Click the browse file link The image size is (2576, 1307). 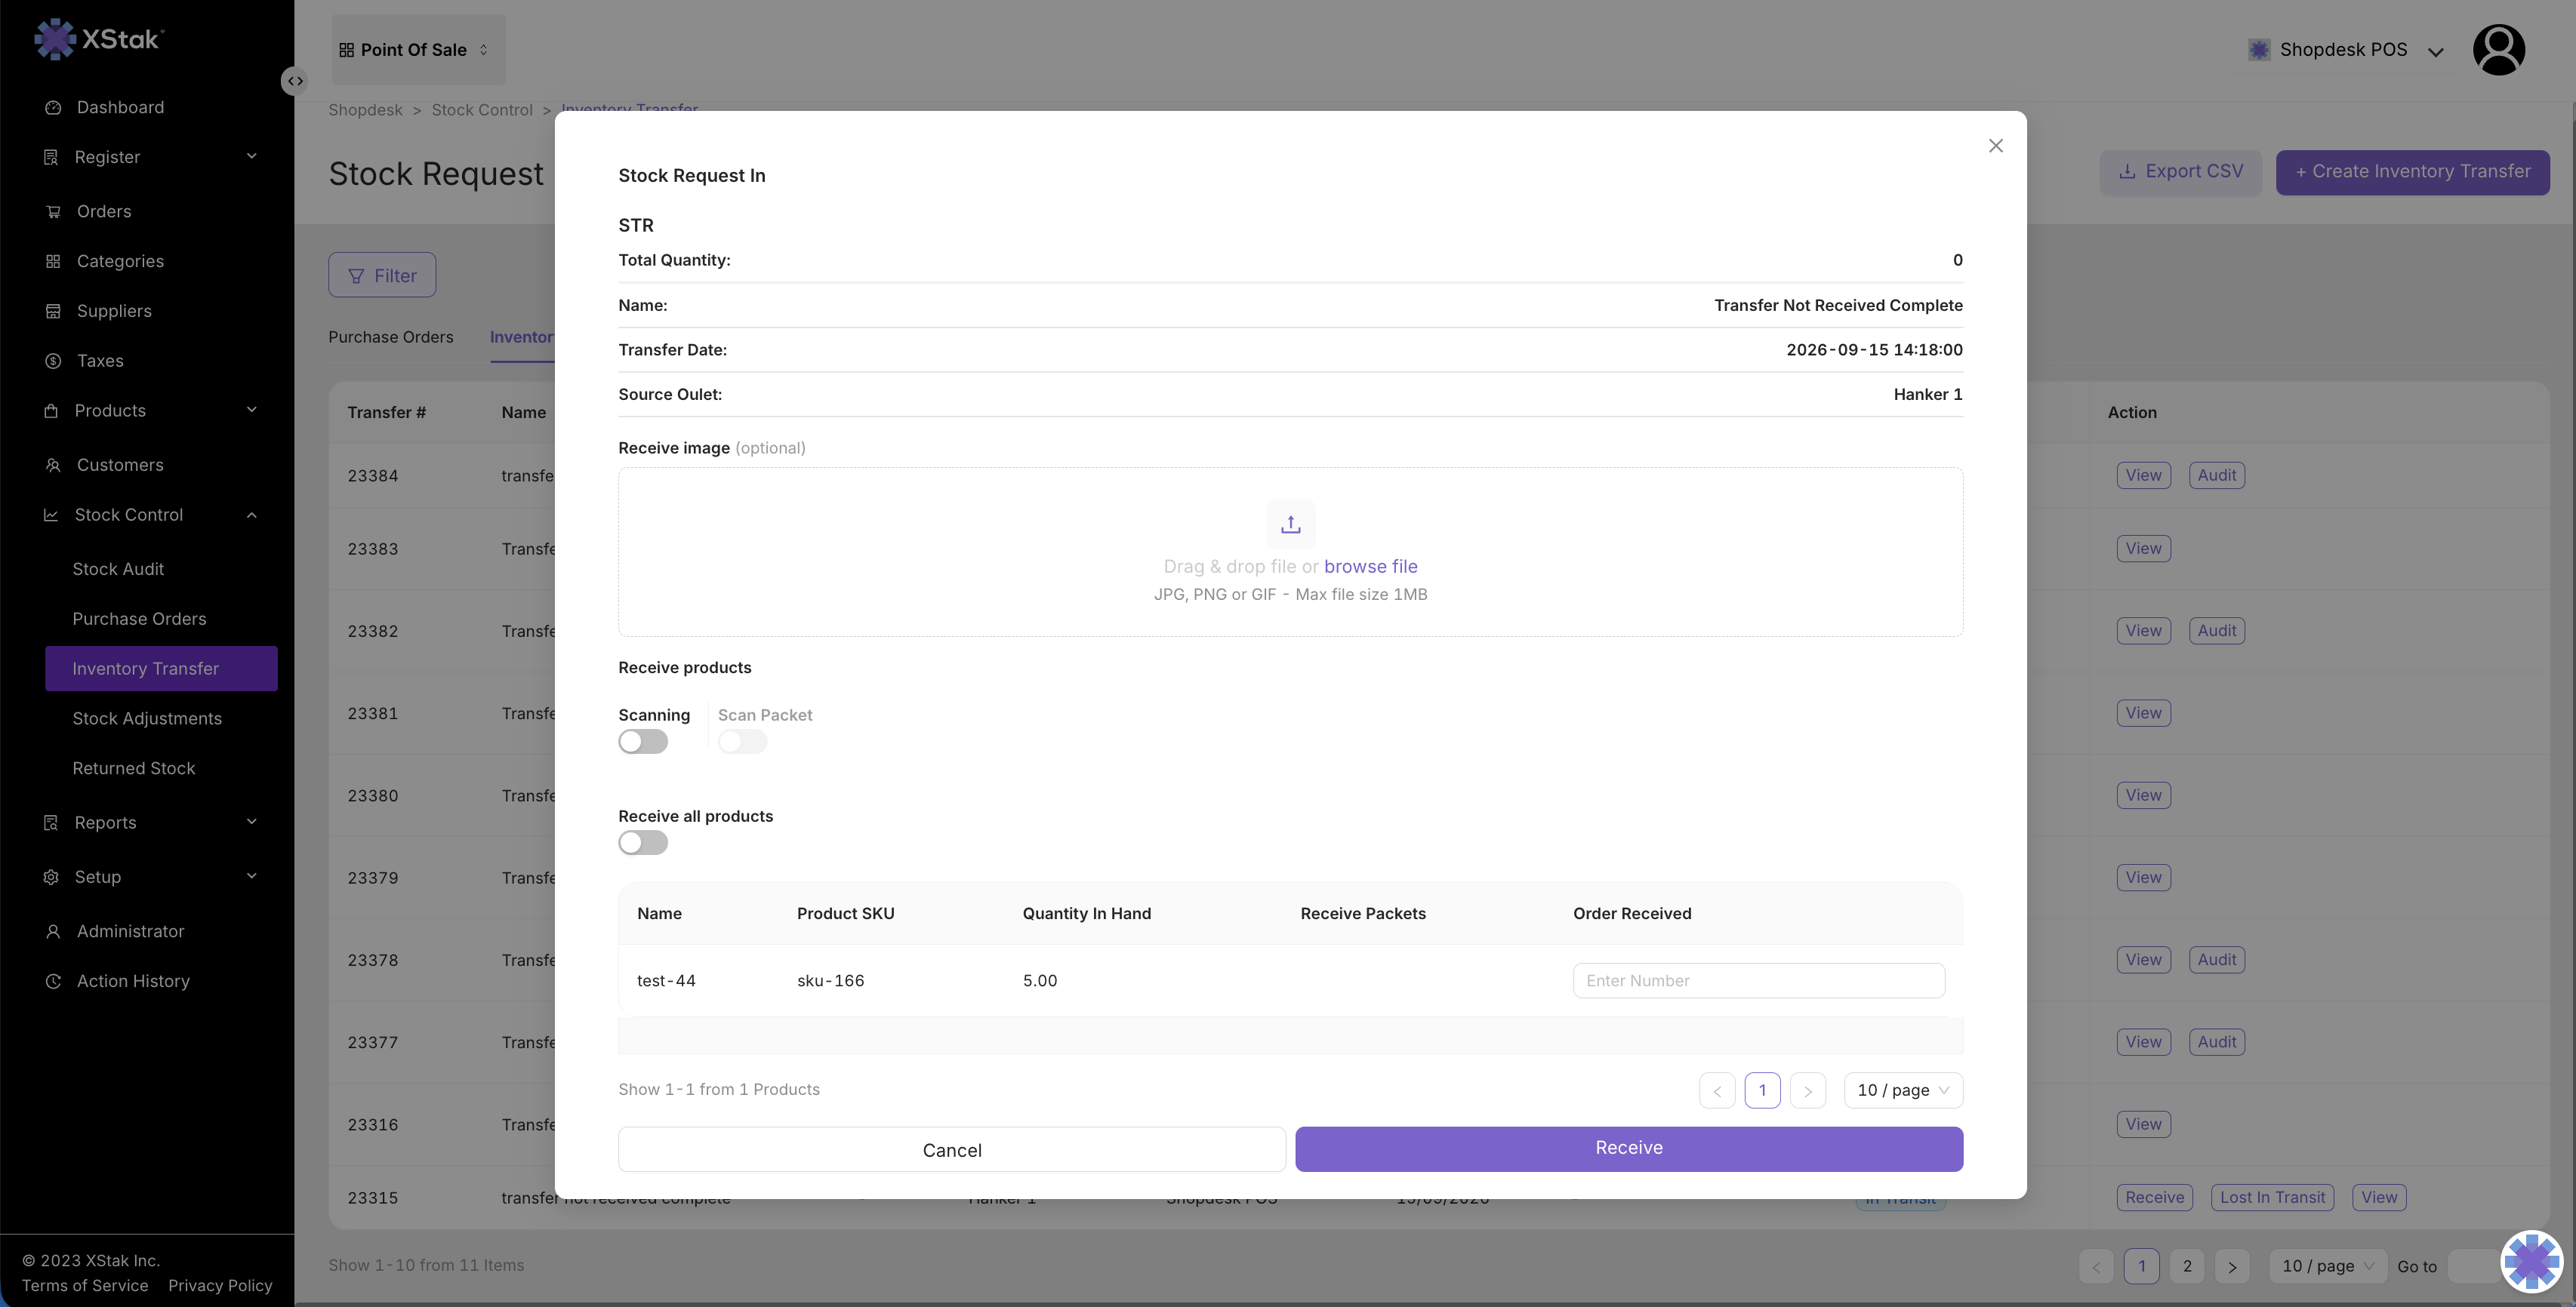[1370, 567]
